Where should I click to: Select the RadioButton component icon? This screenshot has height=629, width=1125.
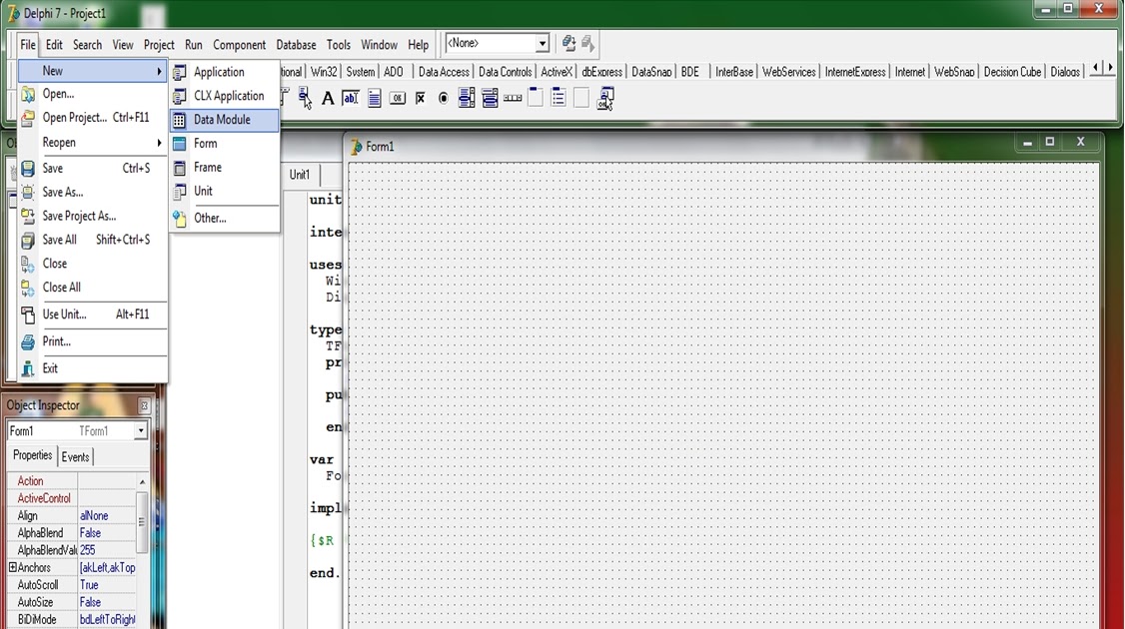pyautogui.click(x=444, y=98)
